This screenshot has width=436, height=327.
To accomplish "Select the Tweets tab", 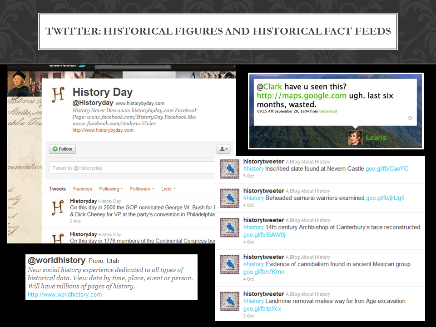I will point(58,189).
